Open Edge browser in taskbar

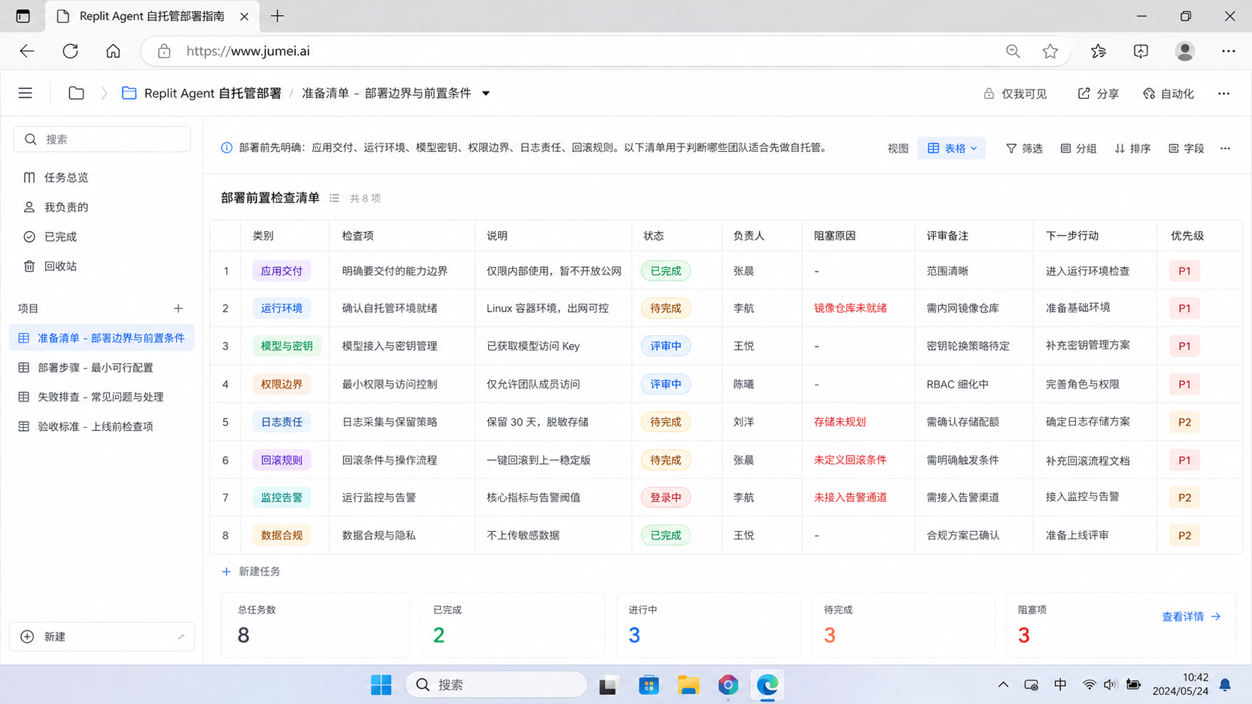768,685
